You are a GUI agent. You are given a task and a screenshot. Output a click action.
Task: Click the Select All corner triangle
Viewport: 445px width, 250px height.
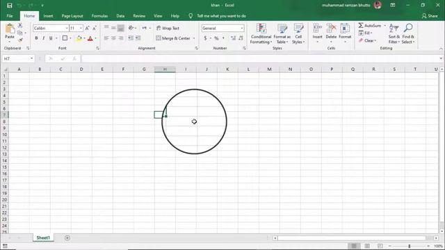[5, 69]
